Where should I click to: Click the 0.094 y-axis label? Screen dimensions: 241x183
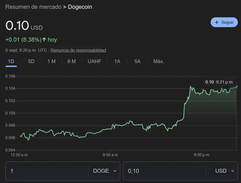pyautogui.click(x=10, y=150)
